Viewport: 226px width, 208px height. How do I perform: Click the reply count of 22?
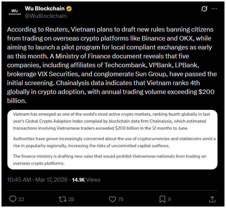[x=21, y=199]
